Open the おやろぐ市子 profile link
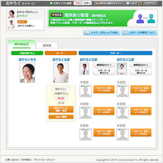This screenshot has height=163, width=163. click(27, 59)
